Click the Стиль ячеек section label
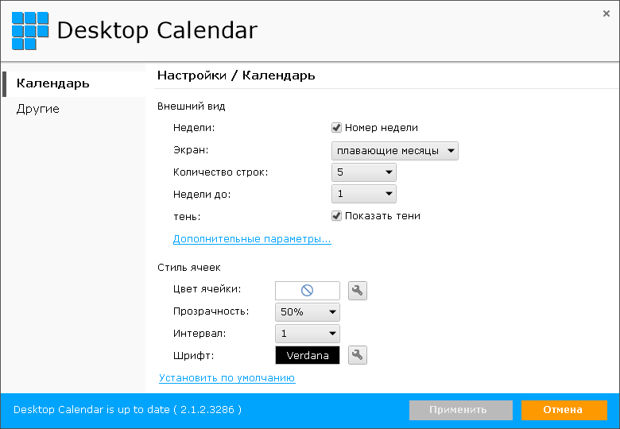This screenshot has height=429, width=620. click(189, 268)
